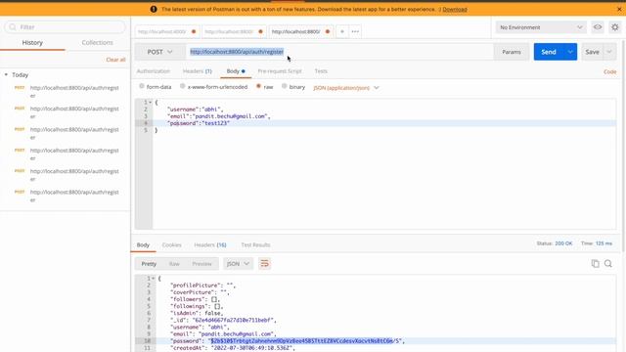The height and width of the screenshot is (352, 626).
Task: Open the No Environment dropdown
Action: coord(541,27)
